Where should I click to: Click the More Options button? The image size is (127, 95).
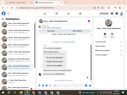pyautogui.click(x=77, y=31)
